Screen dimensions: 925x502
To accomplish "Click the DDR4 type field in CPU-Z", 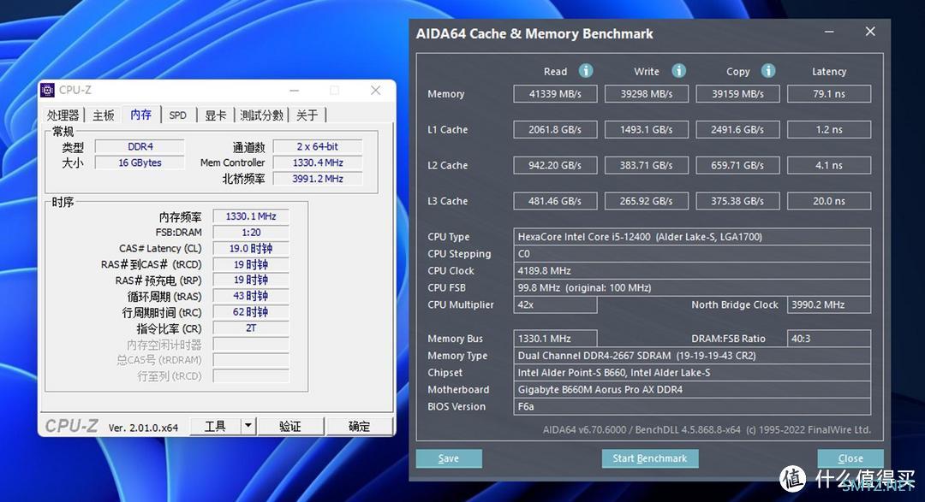I will click(x=140, y=147).
